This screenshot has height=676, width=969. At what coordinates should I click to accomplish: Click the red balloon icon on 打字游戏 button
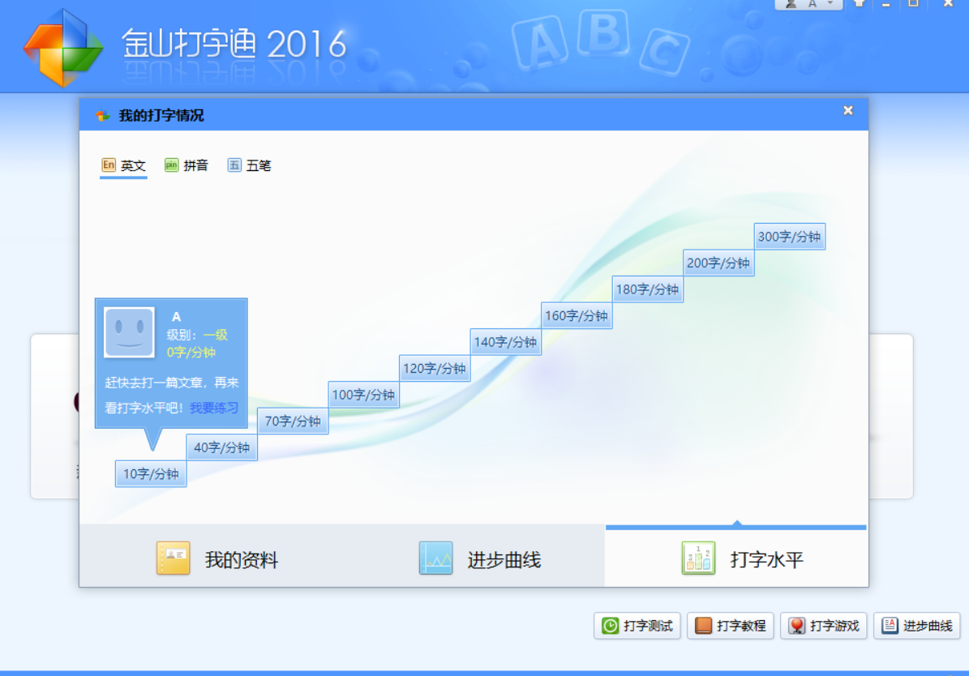tap(798, 625)
